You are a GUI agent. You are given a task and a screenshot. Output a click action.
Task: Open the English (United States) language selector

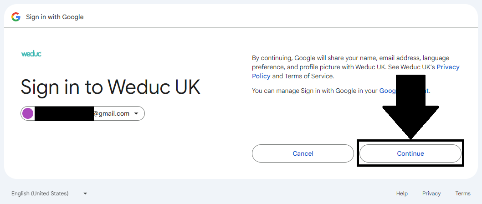point(40,194)
